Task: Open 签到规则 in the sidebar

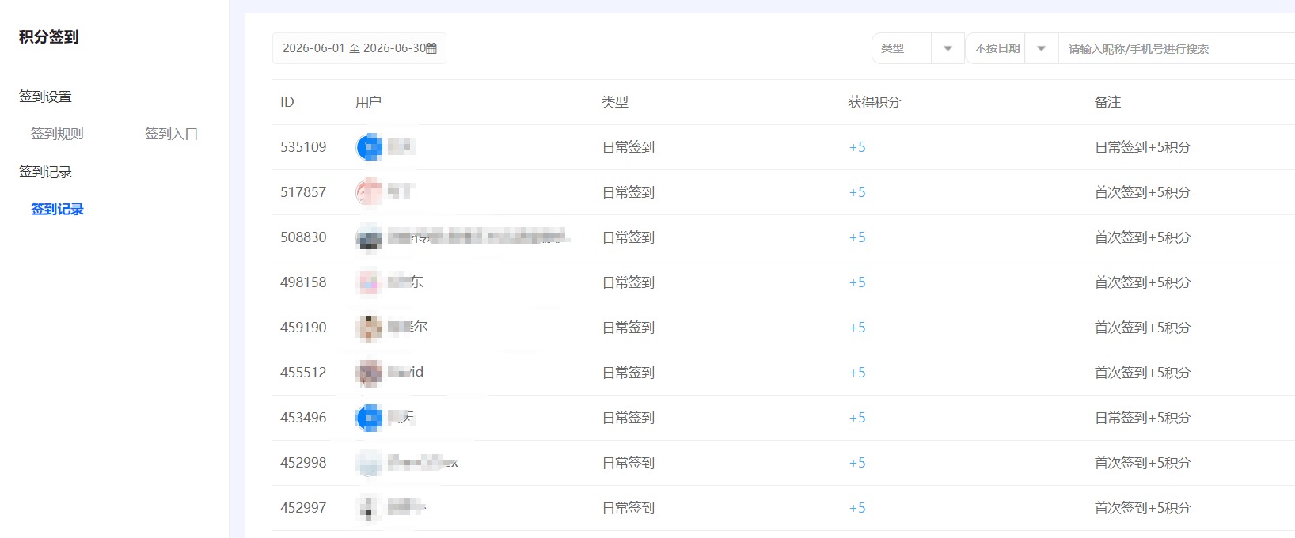Action: [x=57, y=134]
